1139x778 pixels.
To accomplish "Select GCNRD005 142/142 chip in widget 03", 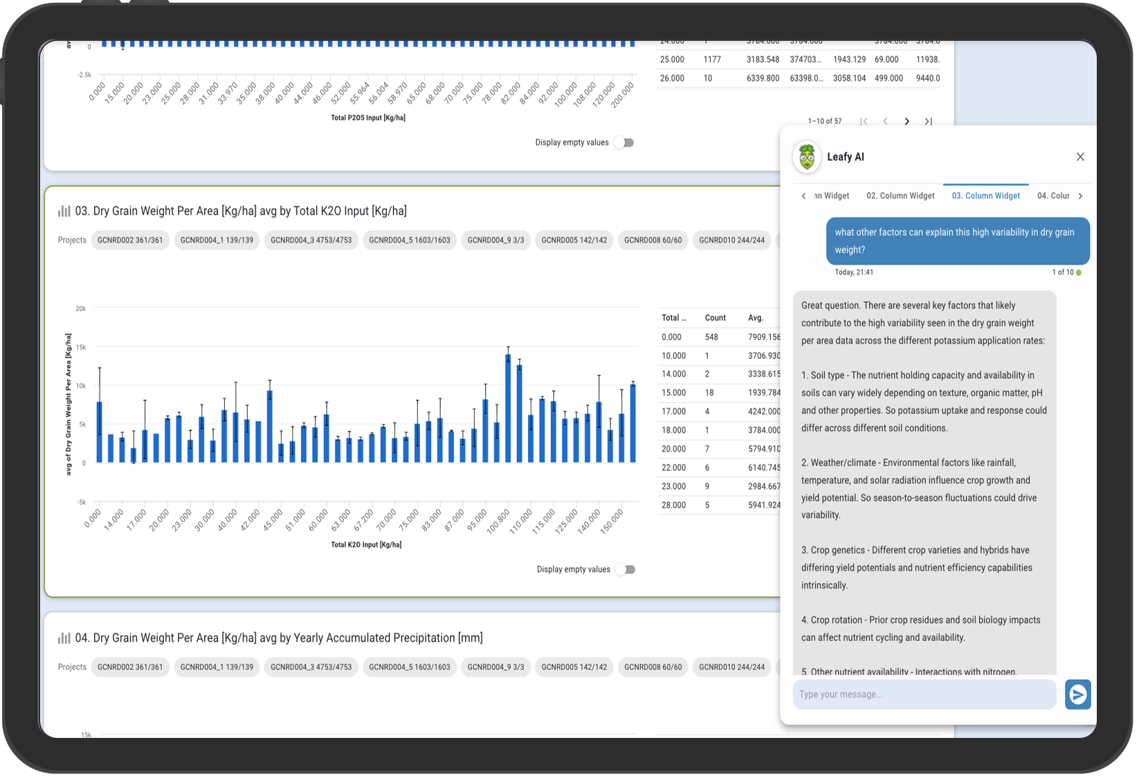I will pos(574,241).
